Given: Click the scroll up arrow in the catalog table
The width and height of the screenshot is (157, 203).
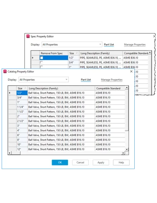Looking at the screenshot, I should (127, 87).
